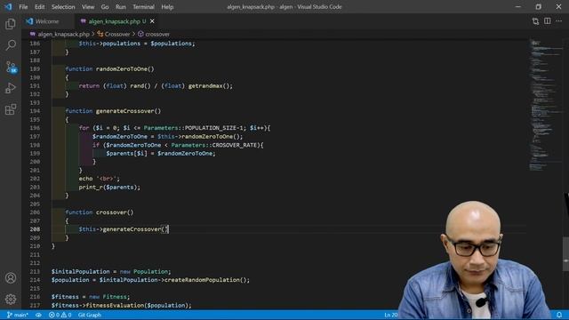Open Git Graph from status bar
The width and height of the screenshot is (569, 320).
90,315
